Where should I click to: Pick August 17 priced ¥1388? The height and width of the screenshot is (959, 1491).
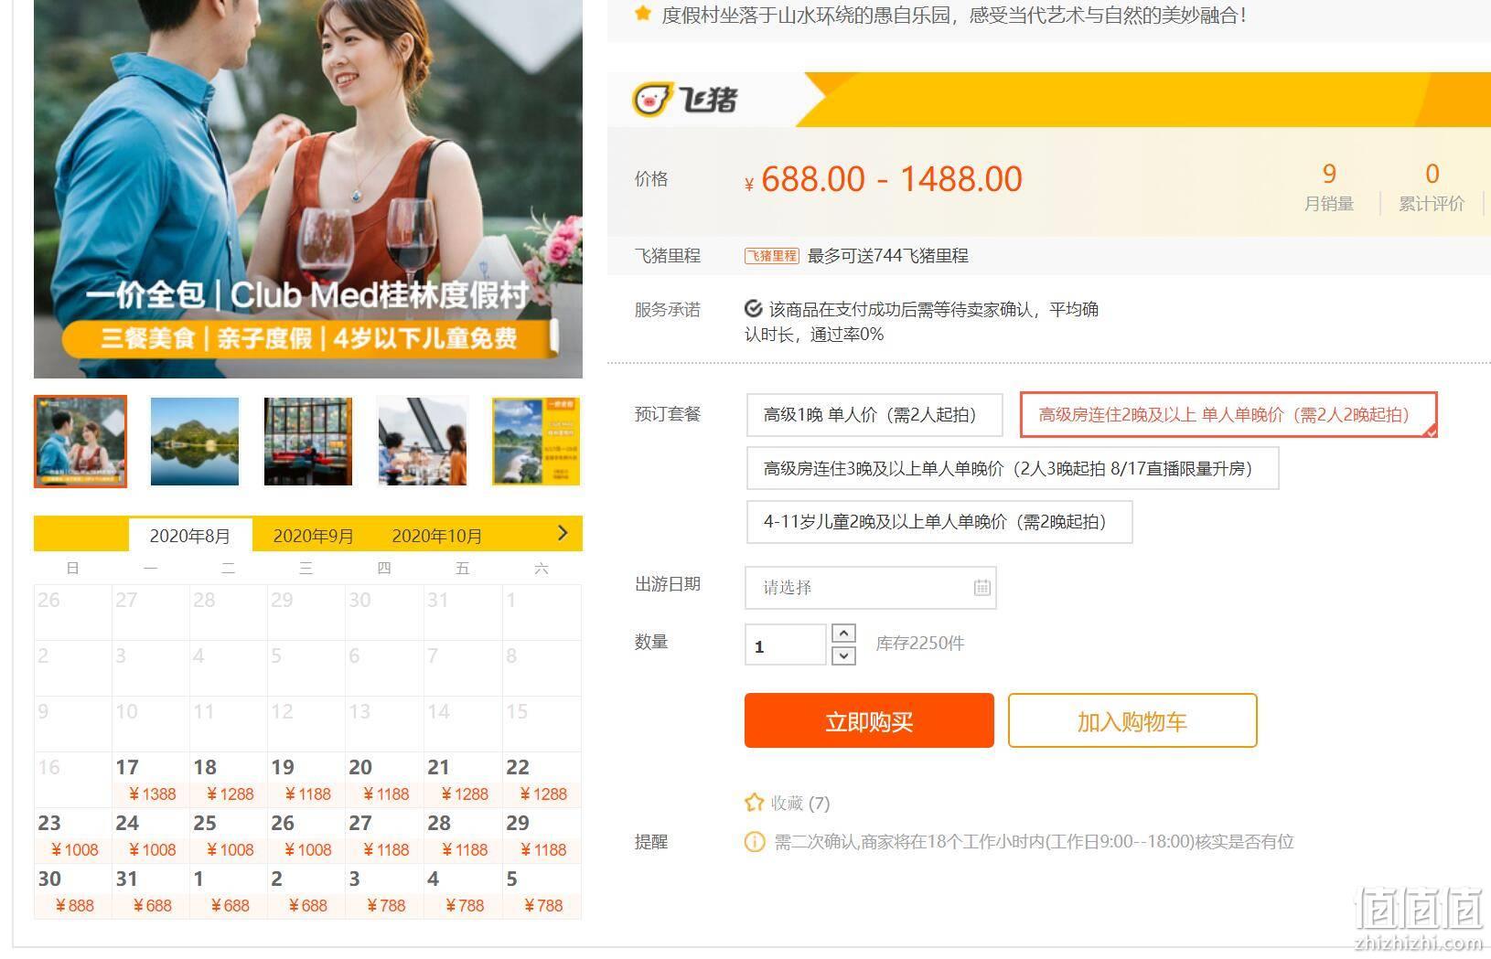click(x=151, y=779)
